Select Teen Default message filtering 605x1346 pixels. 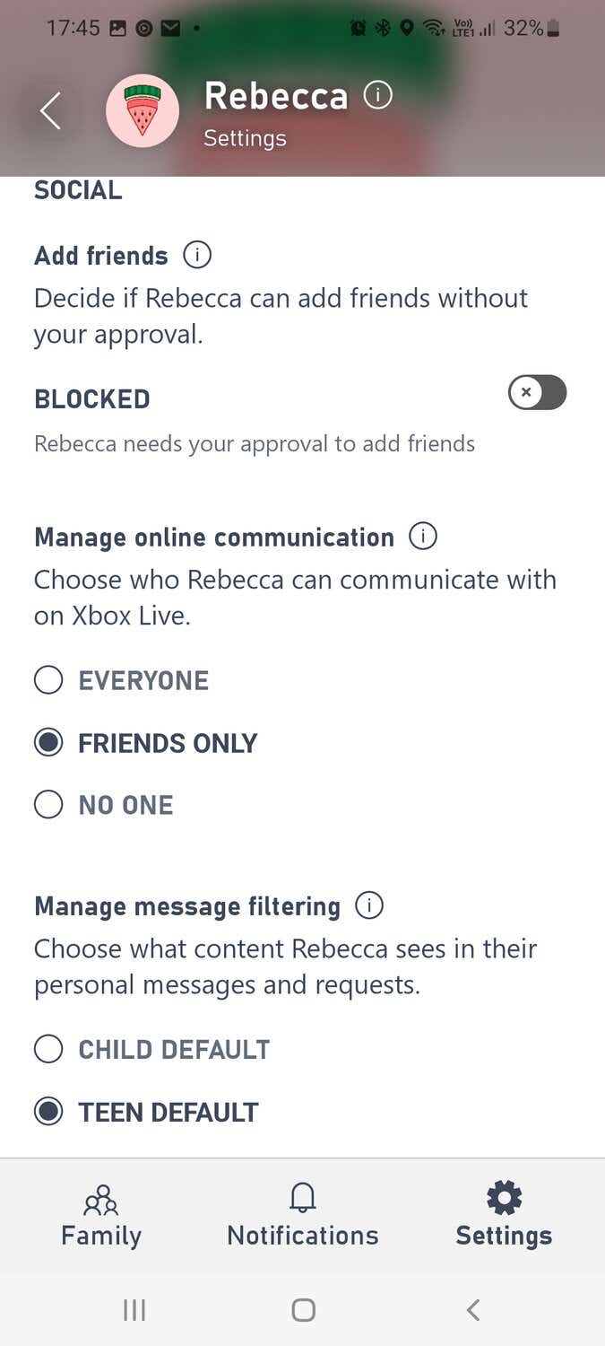pos(48,1112)
